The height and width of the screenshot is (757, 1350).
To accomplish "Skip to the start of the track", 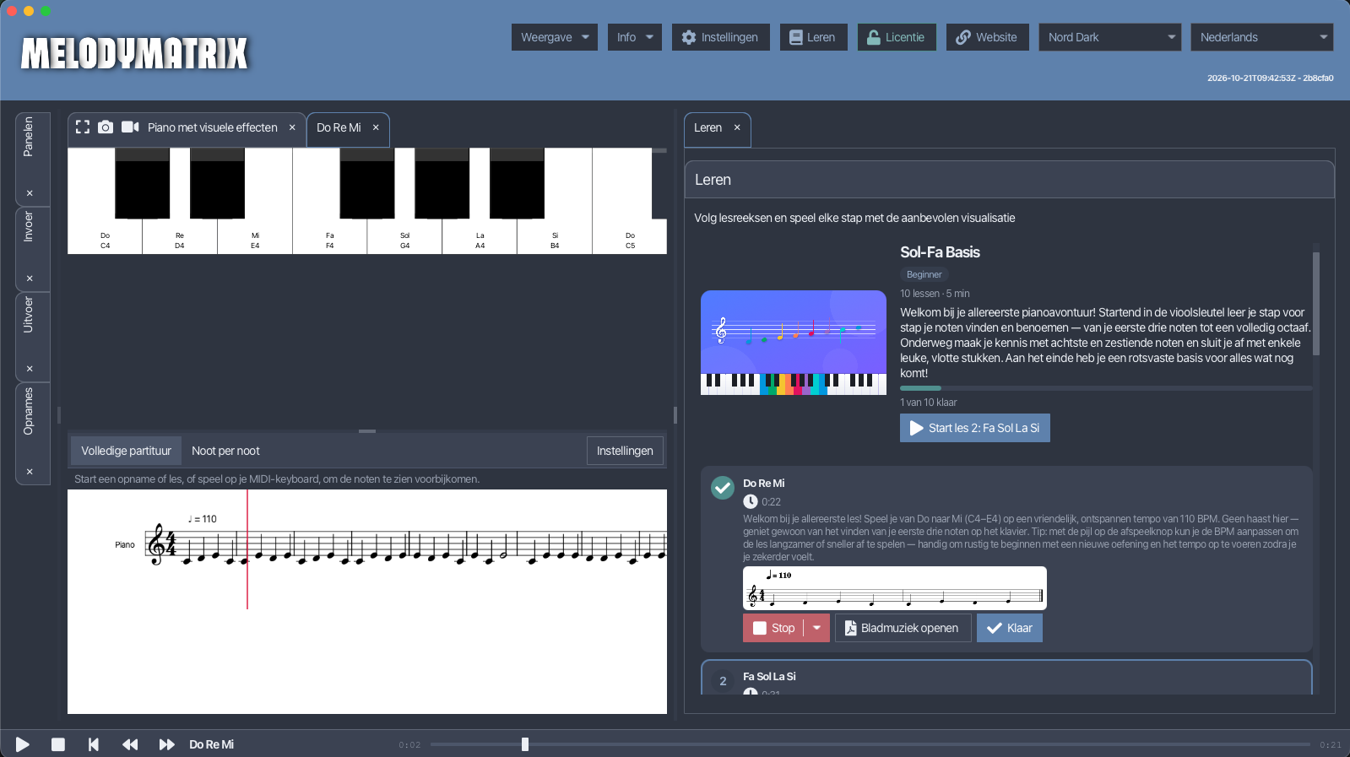I will coord(94,744).
